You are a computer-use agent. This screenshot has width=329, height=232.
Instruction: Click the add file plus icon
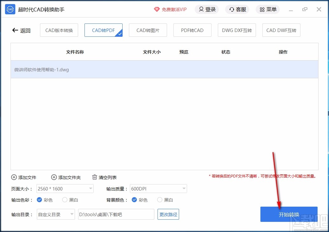[14, 177]
